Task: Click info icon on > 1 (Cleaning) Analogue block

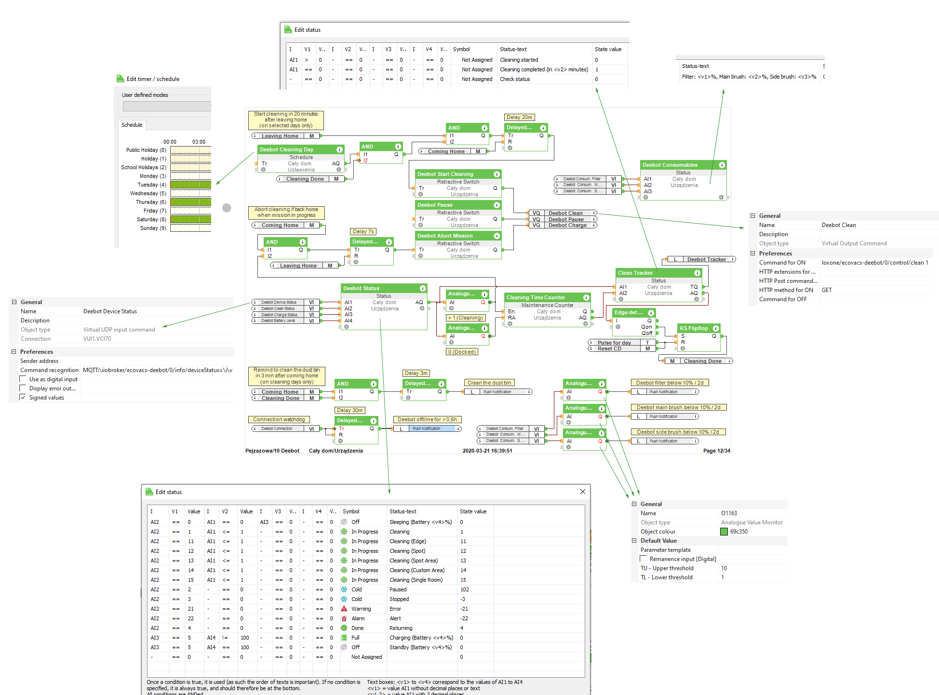Action: (484, 294)
